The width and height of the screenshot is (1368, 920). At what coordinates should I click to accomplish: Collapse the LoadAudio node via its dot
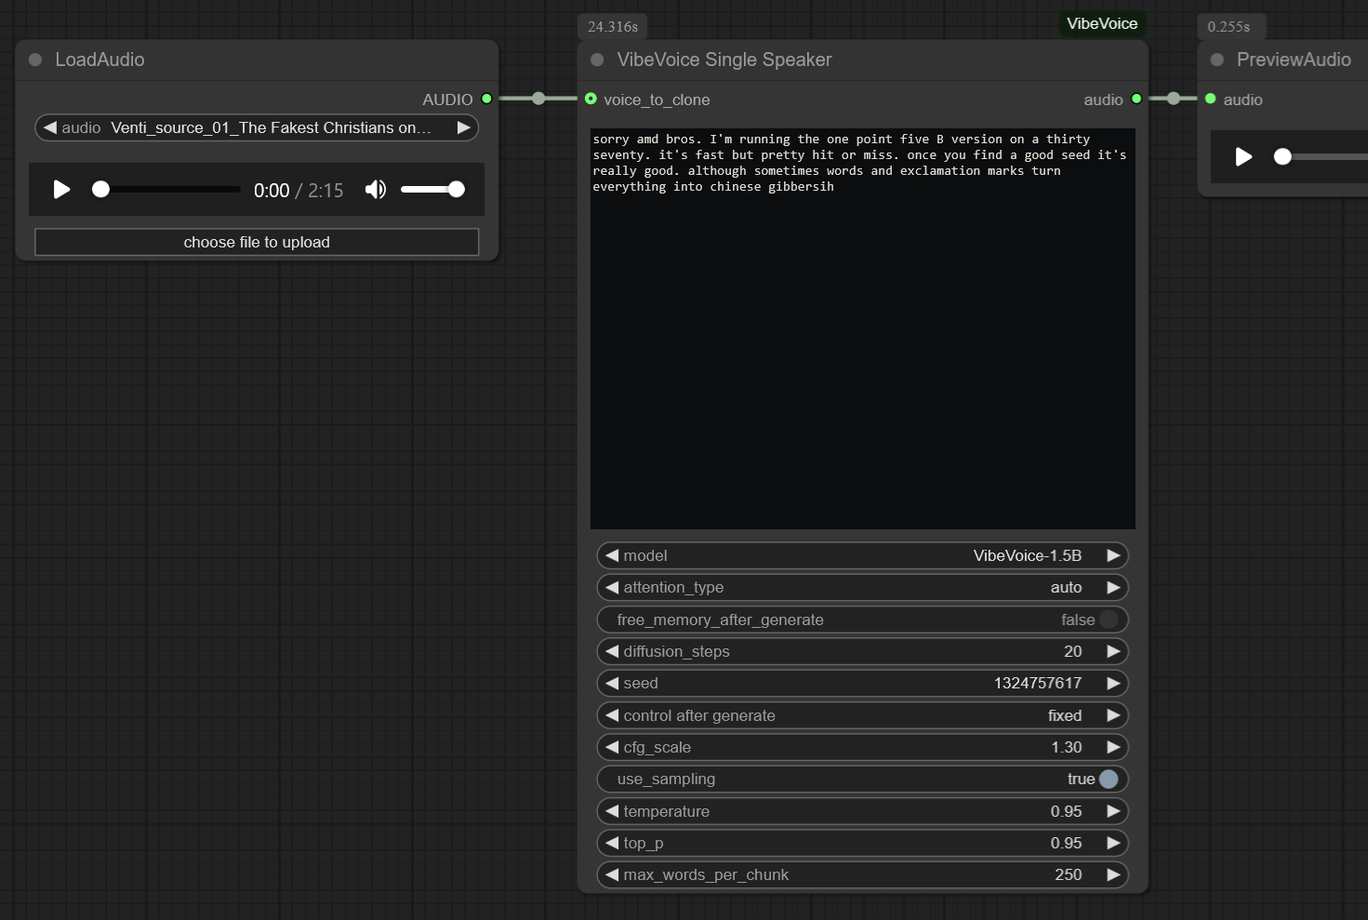point(35,60)
